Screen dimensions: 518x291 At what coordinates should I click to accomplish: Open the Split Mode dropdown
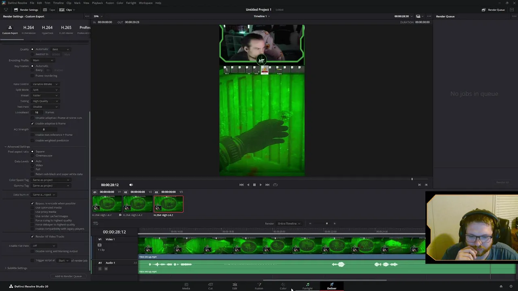[45, 90]
